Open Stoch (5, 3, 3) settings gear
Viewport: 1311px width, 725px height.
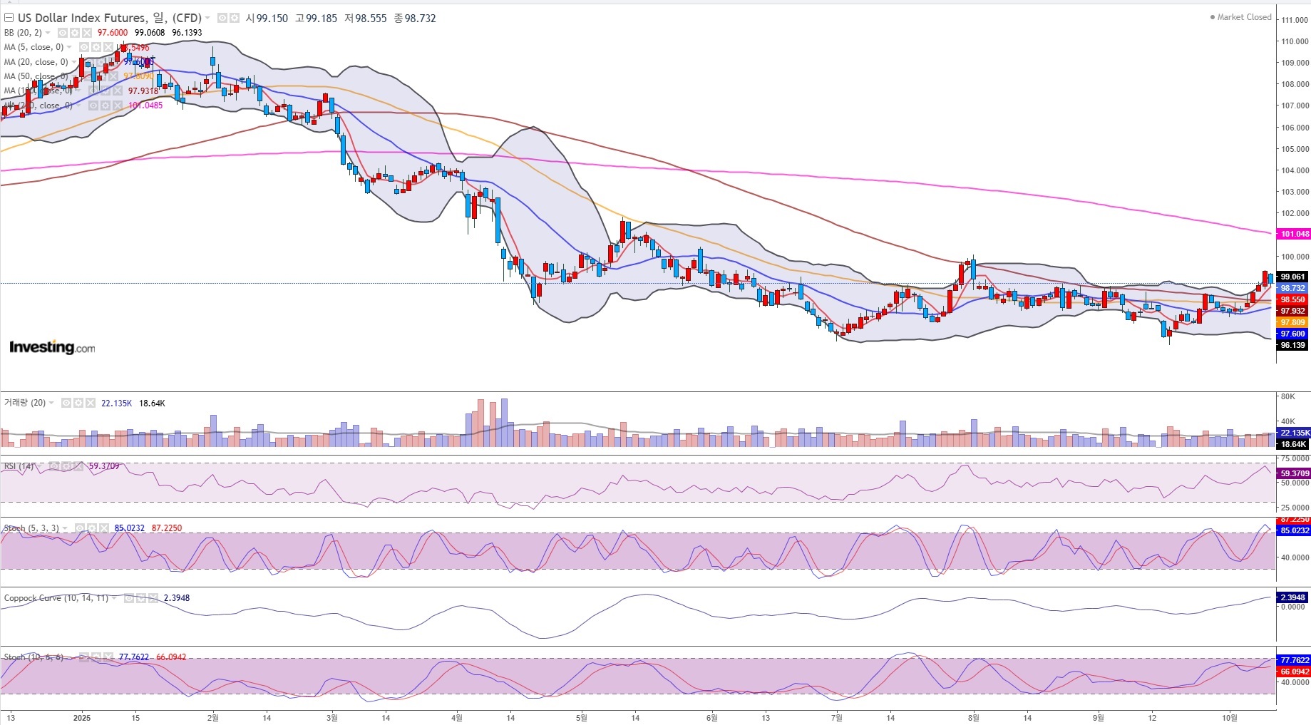pyautogui.click(x=92, y=528)
